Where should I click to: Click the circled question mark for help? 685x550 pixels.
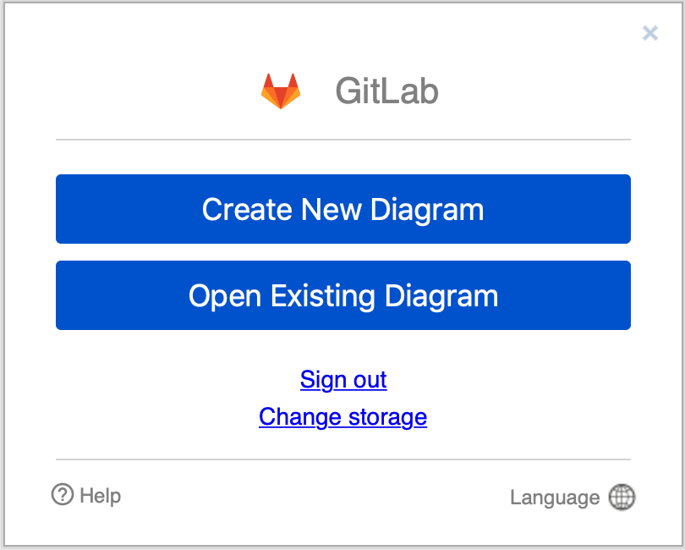(x=63, y=495)
